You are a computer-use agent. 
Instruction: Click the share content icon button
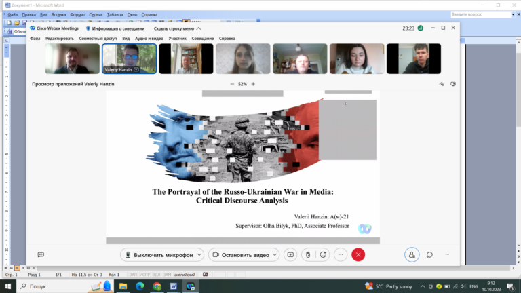(290, 255)
